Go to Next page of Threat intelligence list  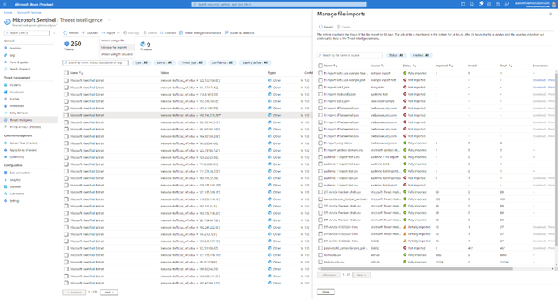(x=109, y=293)
